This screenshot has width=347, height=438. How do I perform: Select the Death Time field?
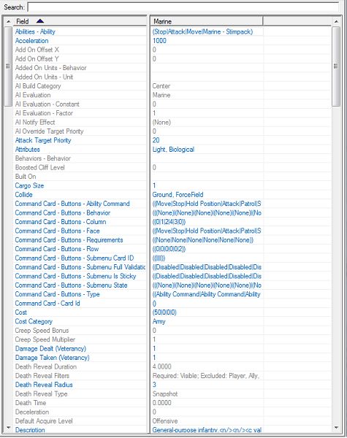[x=80, y=403]
